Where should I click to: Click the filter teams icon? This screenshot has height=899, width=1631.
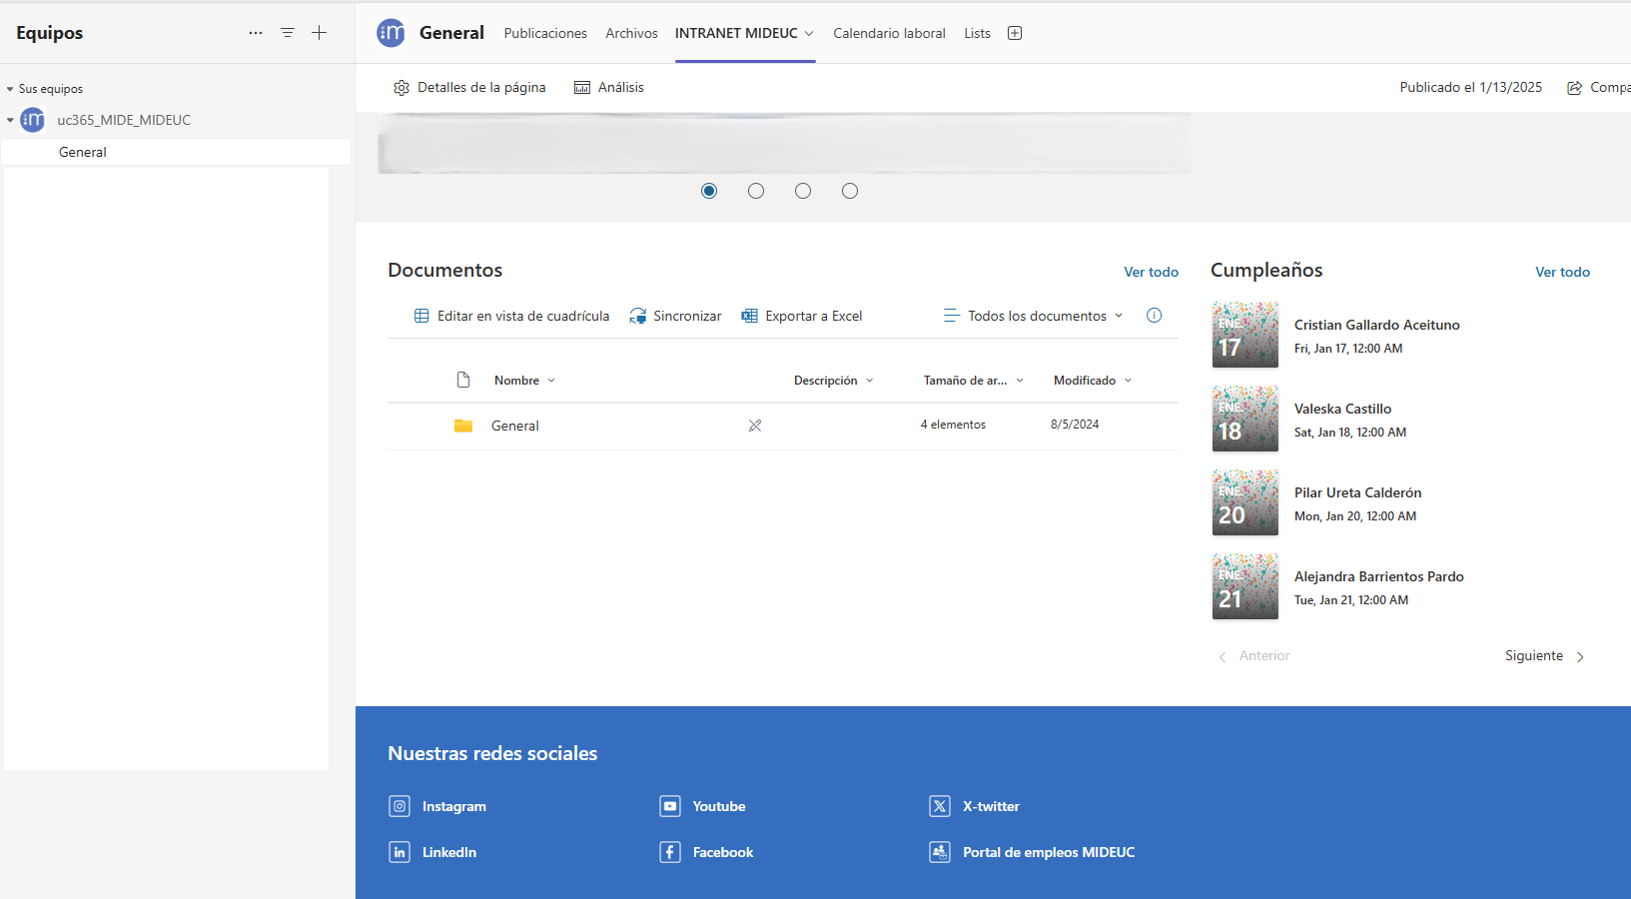pyautogui.click(x=288, y=33)
